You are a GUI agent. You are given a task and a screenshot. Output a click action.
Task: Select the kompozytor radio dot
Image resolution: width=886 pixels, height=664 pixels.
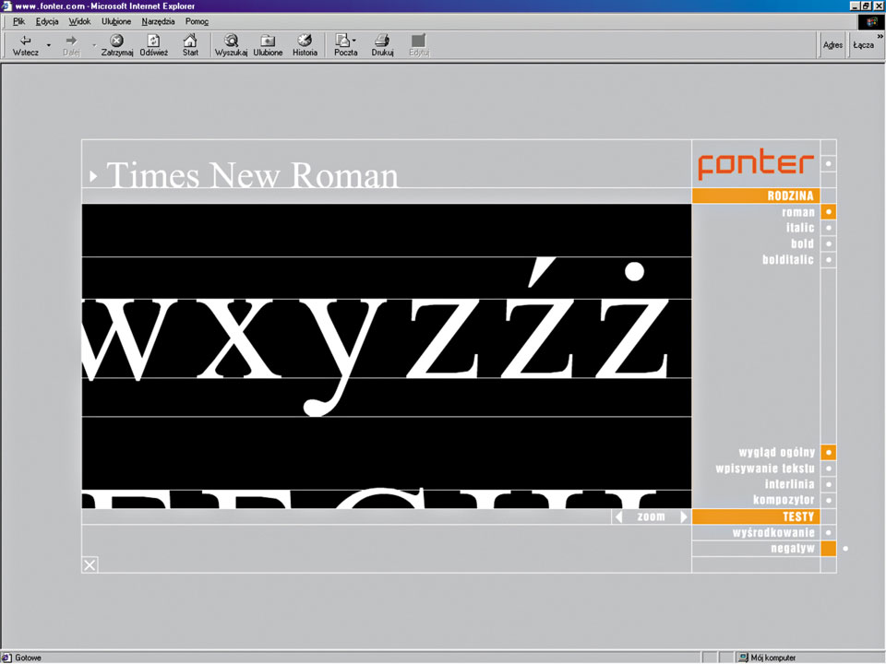[829, 500]
